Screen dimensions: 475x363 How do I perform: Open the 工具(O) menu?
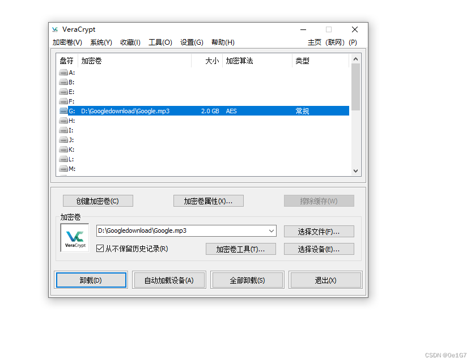[x=160, y=42]
